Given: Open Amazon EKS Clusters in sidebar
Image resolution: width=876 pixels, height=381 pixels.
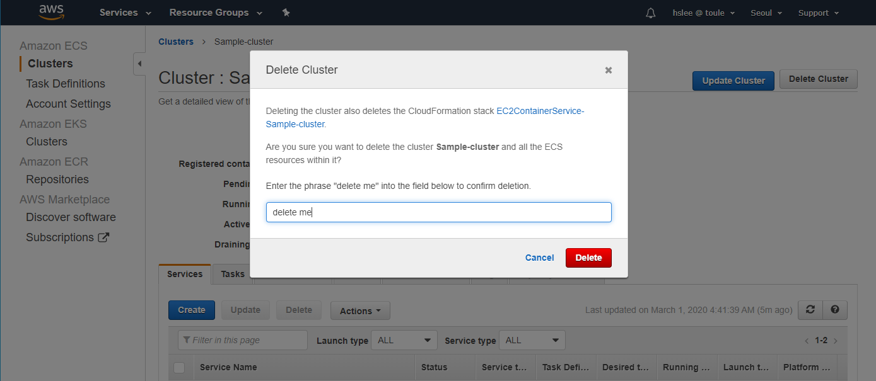Looking at the screenshot, I should (x=47, y=142).
